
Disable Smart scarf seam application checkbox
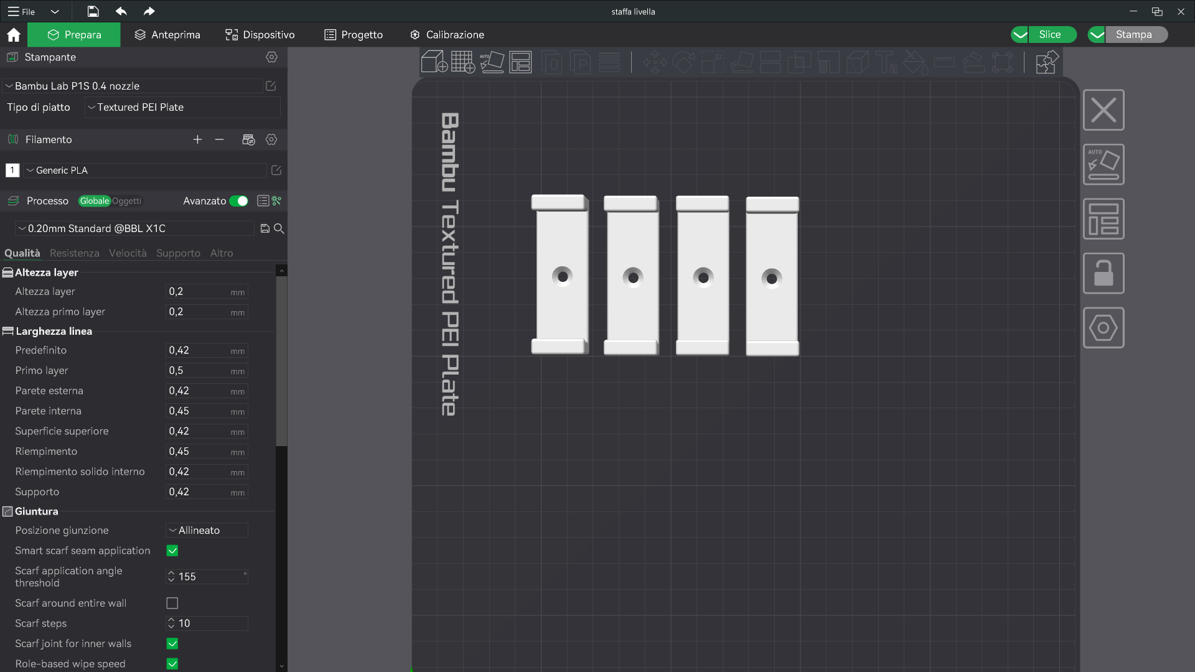click(x=172, y=551)
